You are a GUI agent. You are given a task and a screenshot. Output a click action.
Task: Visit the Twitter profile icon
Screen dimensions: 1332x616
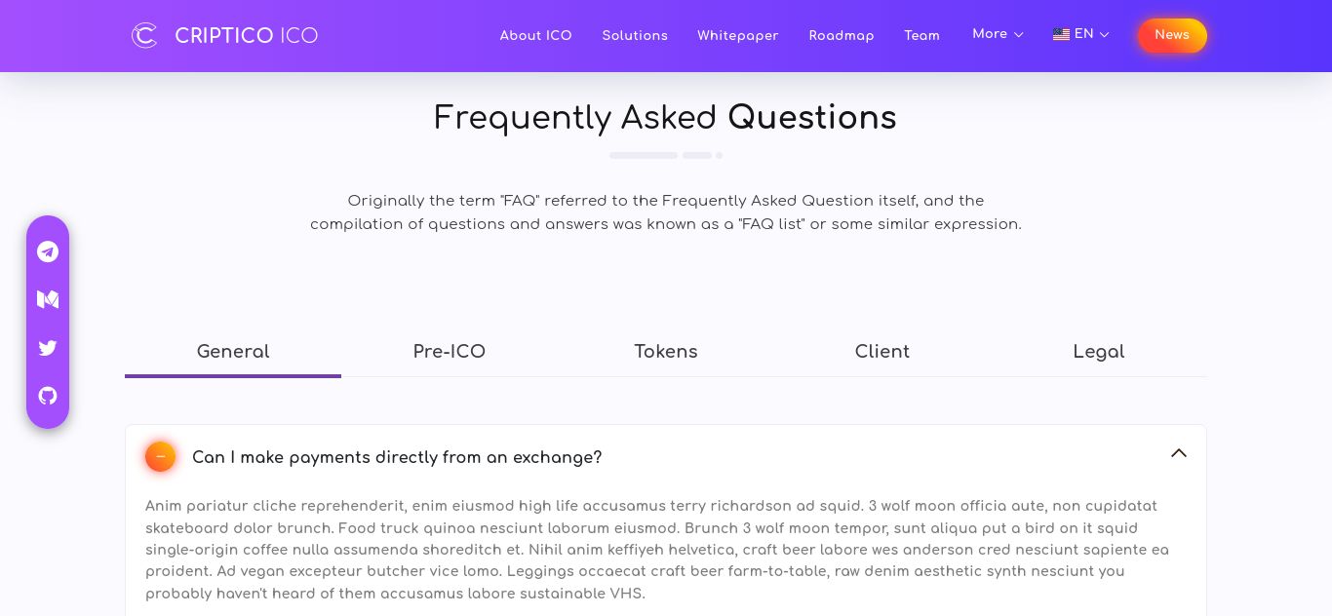[x=48, y=348]
